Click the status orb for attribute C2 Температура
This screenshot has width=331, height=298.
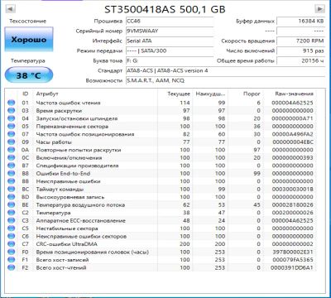pyautogui.click(x=12, y=213)
